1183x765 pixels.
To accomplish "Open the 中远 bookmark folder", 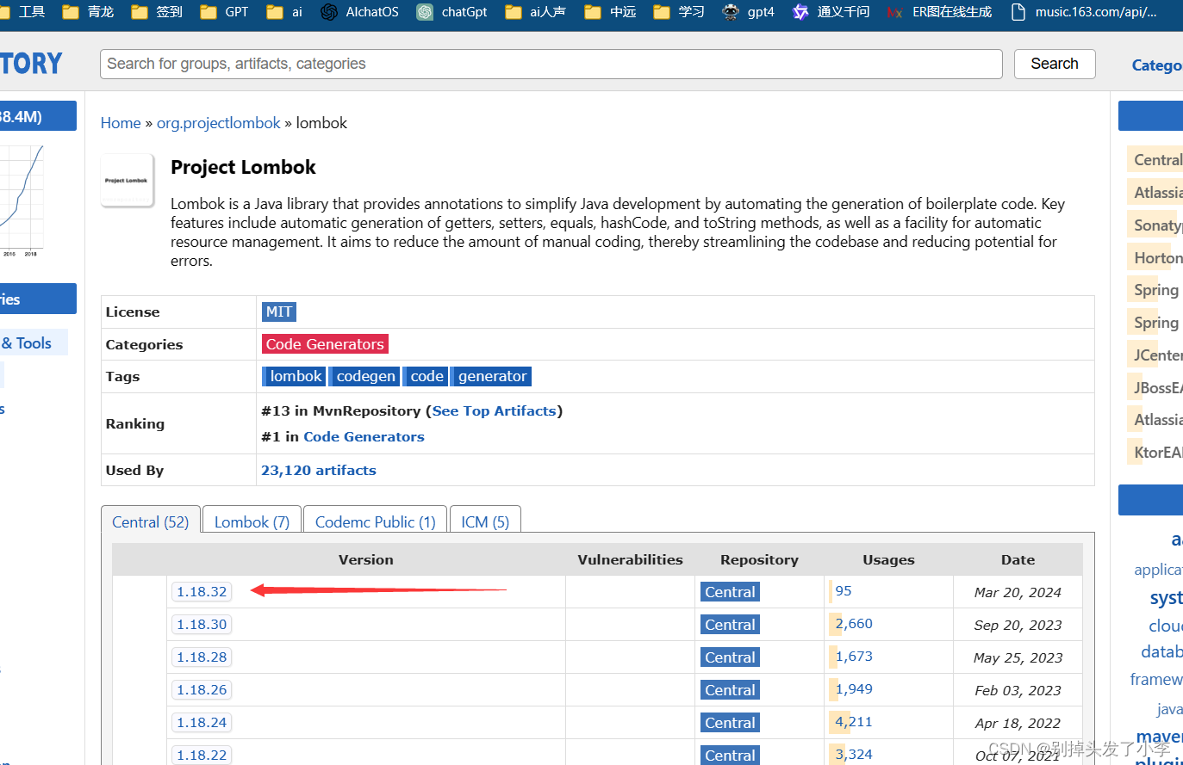I will [611, 12].
